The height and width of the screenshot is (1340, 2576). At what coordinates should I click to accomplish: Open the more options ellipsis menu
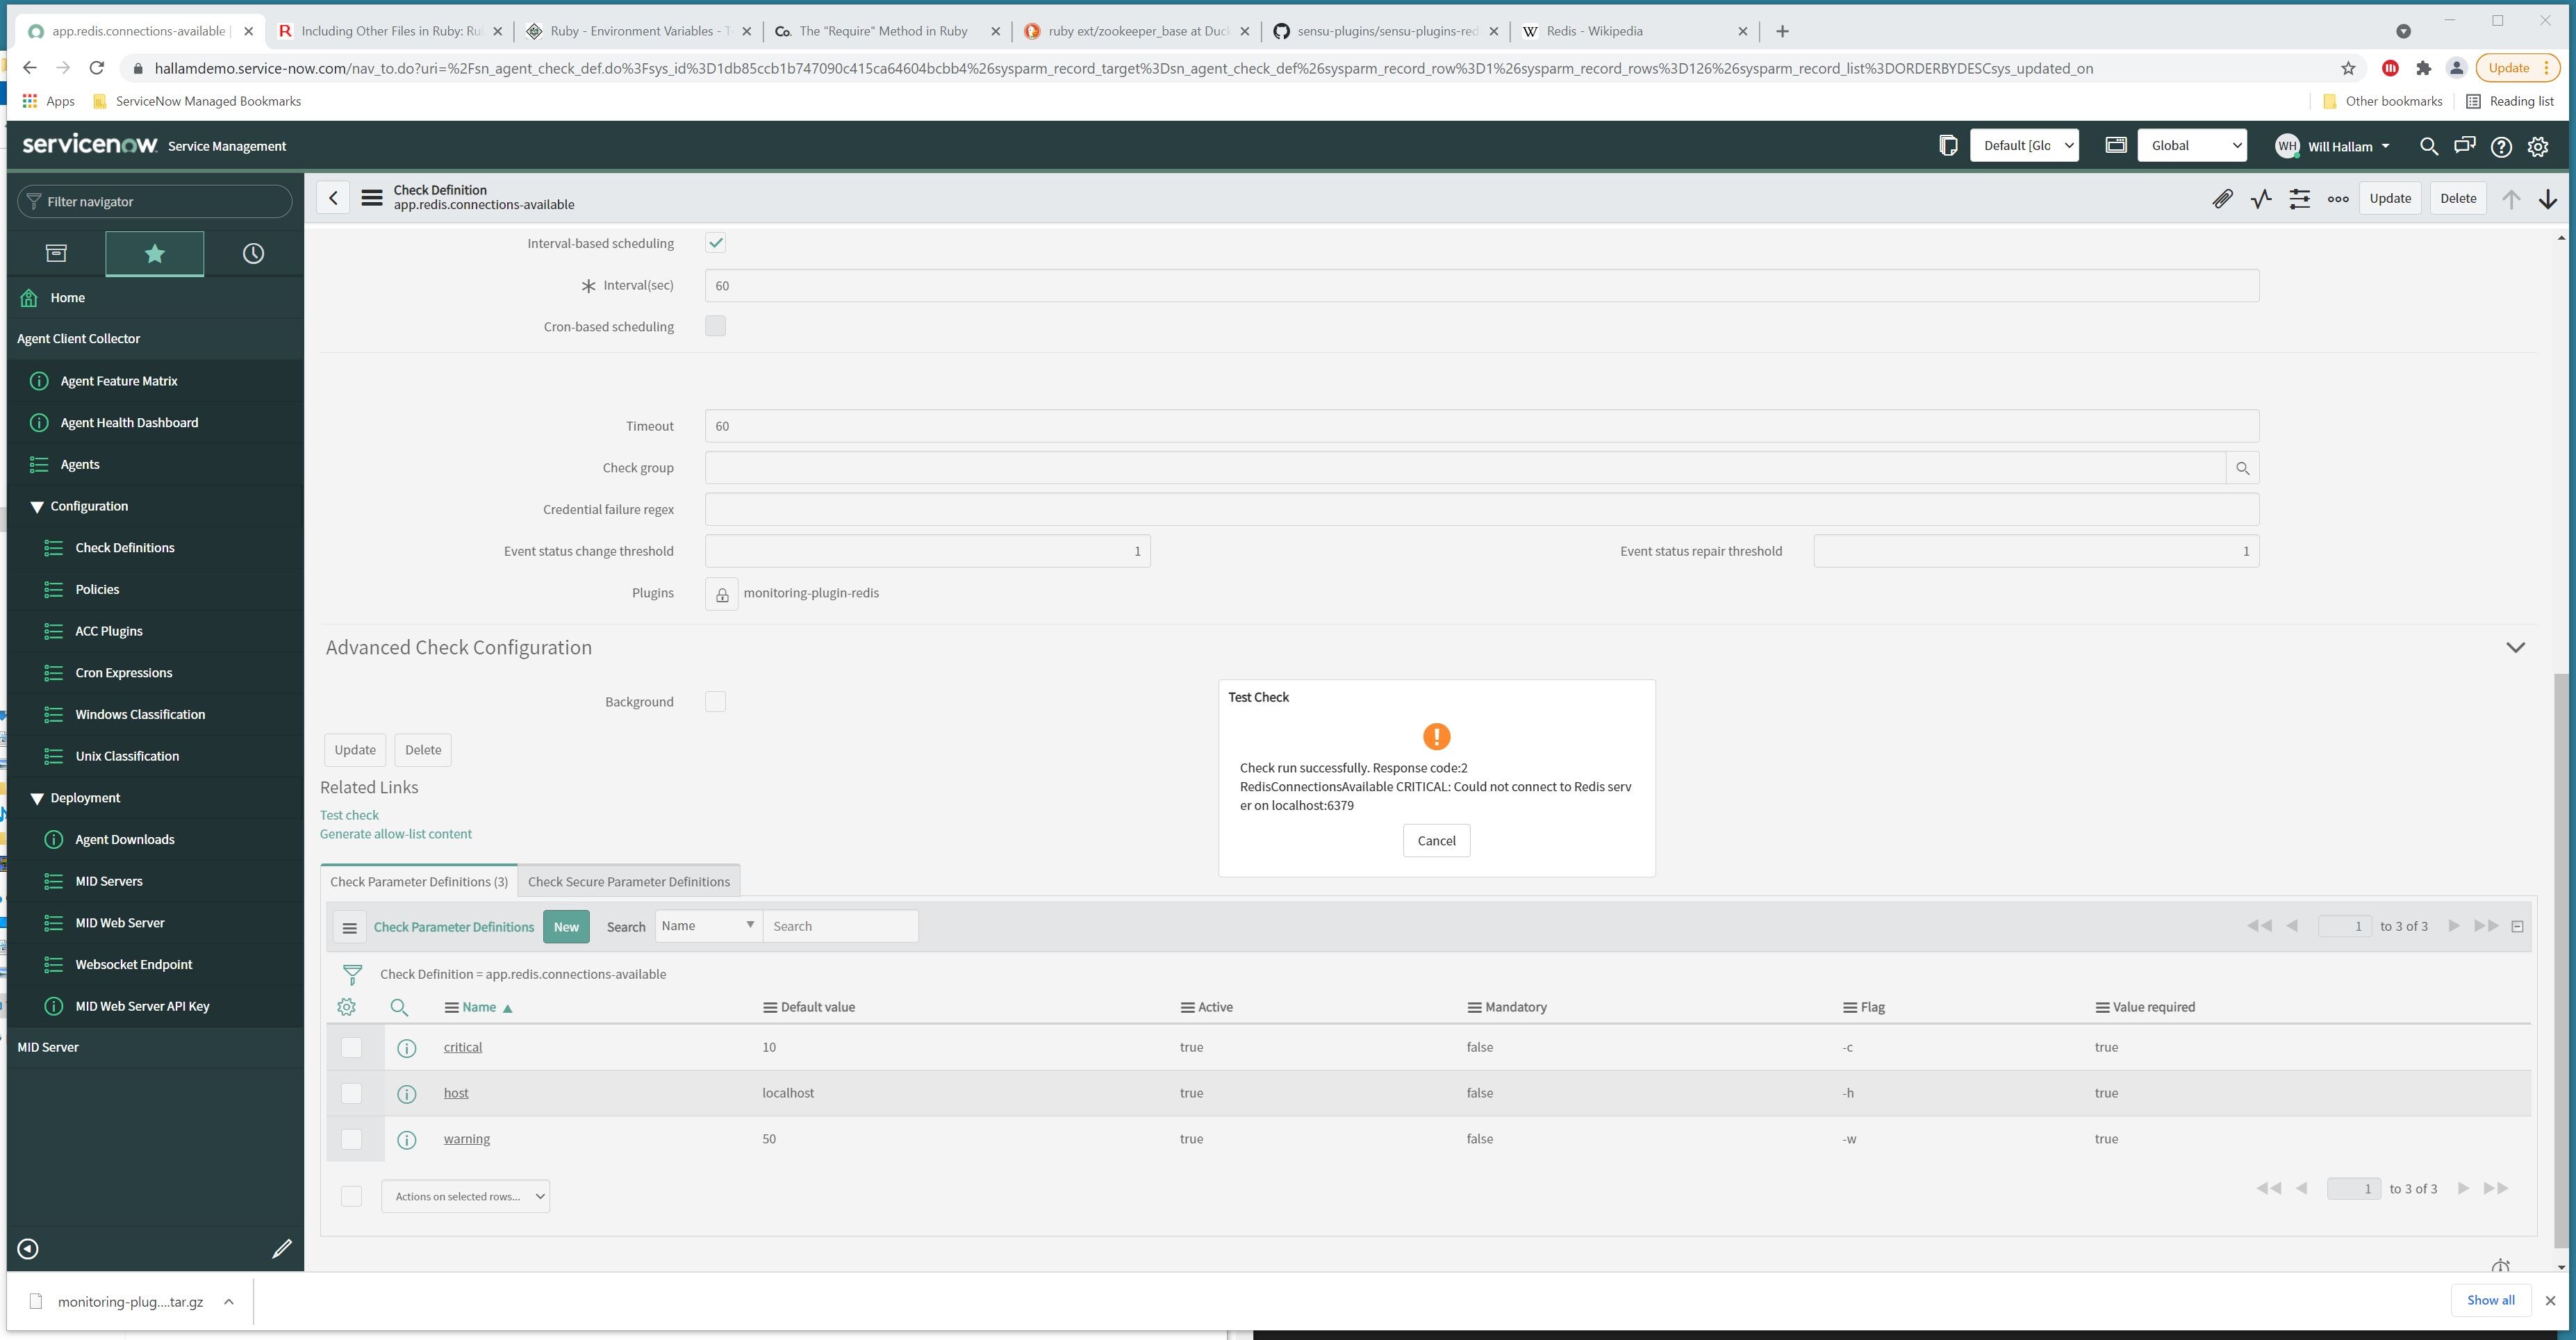tap(2337, 198)
